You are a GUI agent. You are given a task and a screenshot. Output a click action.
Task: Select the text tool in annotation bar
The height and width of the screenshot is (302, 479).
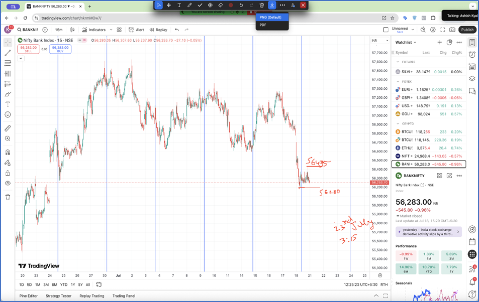tap(179, 5)
